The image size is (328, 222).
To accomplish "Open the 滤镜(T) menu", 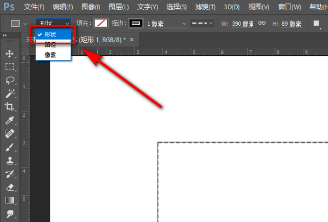I will pos(205,7).
